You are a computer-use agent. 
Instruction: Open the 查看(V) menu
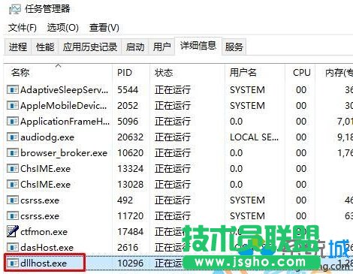coord(104,28)
